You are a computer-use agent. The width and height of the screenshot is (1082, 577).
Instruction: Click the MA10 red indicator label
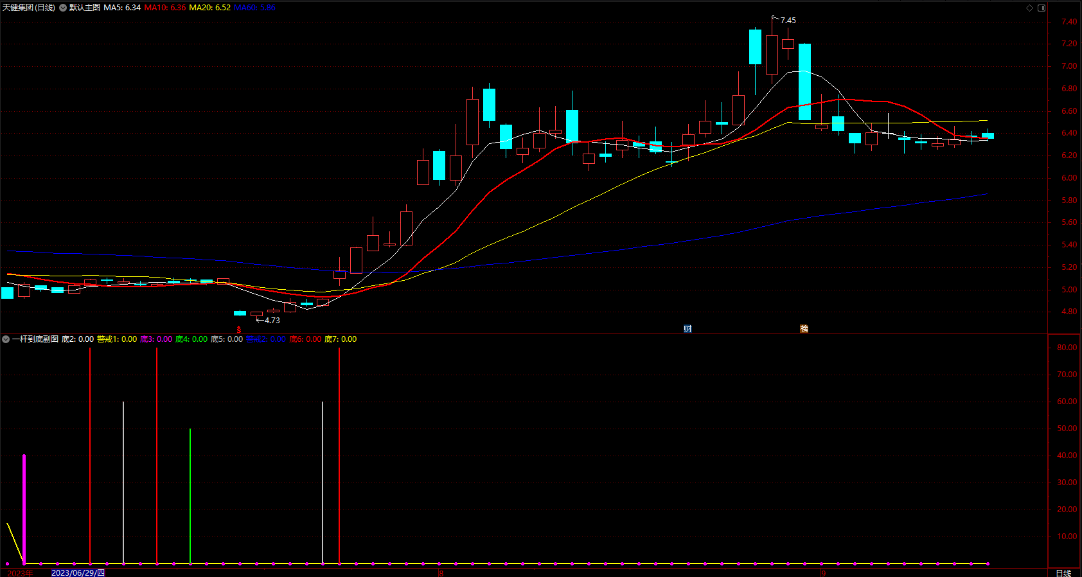pos(165,8)
